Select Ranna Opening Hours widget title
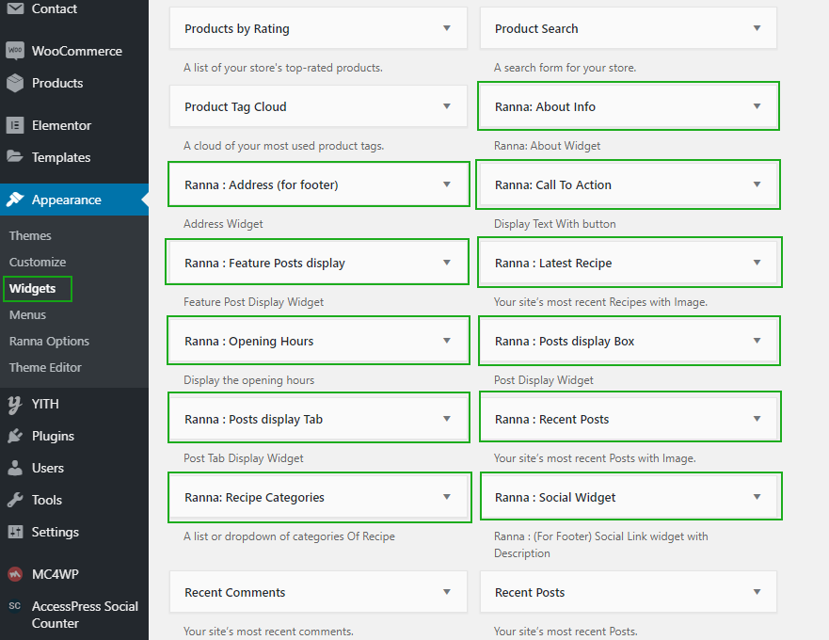The height and width of the screenshot is (640, 829). 249,342
